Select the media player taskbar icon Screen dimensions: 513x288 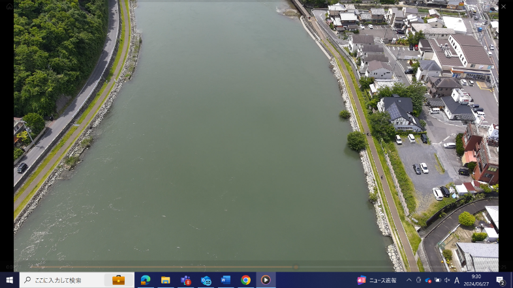point(266,280)
